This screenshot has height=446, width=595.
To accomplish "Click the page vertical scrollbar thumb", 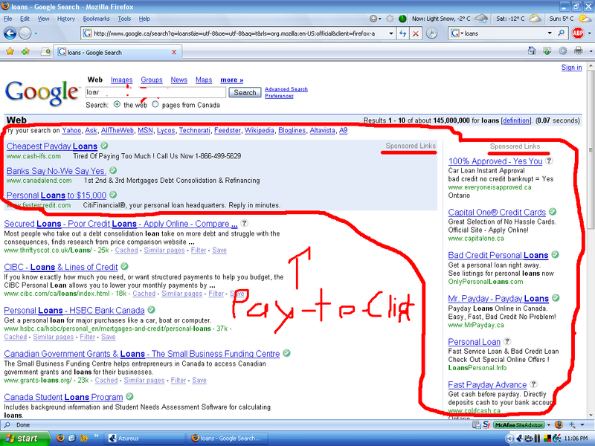I will (591, 150).
